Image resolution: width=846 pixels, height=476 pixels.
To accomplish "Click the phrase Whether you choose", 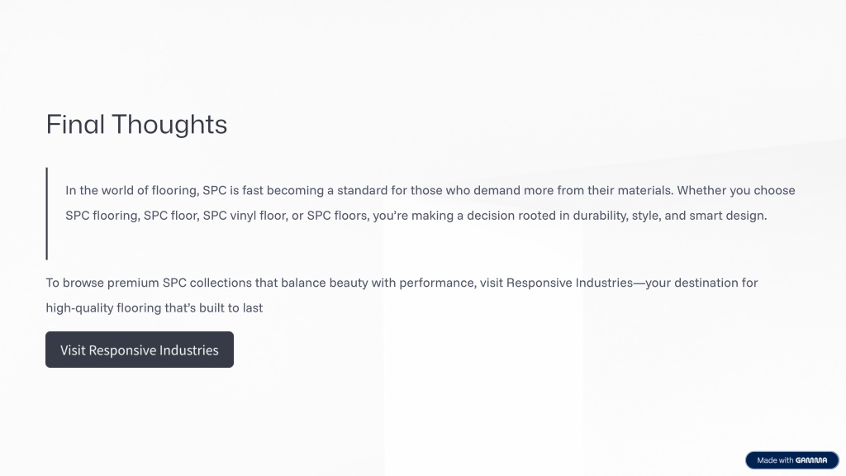I will click(x=736, y=191).
